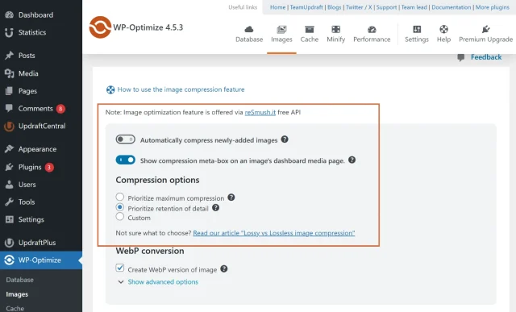Open the UpdraftCentral sidebar icon

coord(9,126)
